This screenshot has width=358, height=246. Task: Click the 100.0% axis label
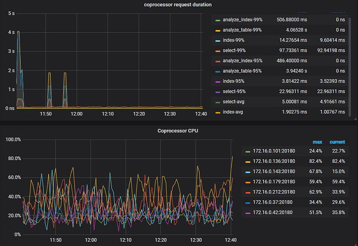13,139
